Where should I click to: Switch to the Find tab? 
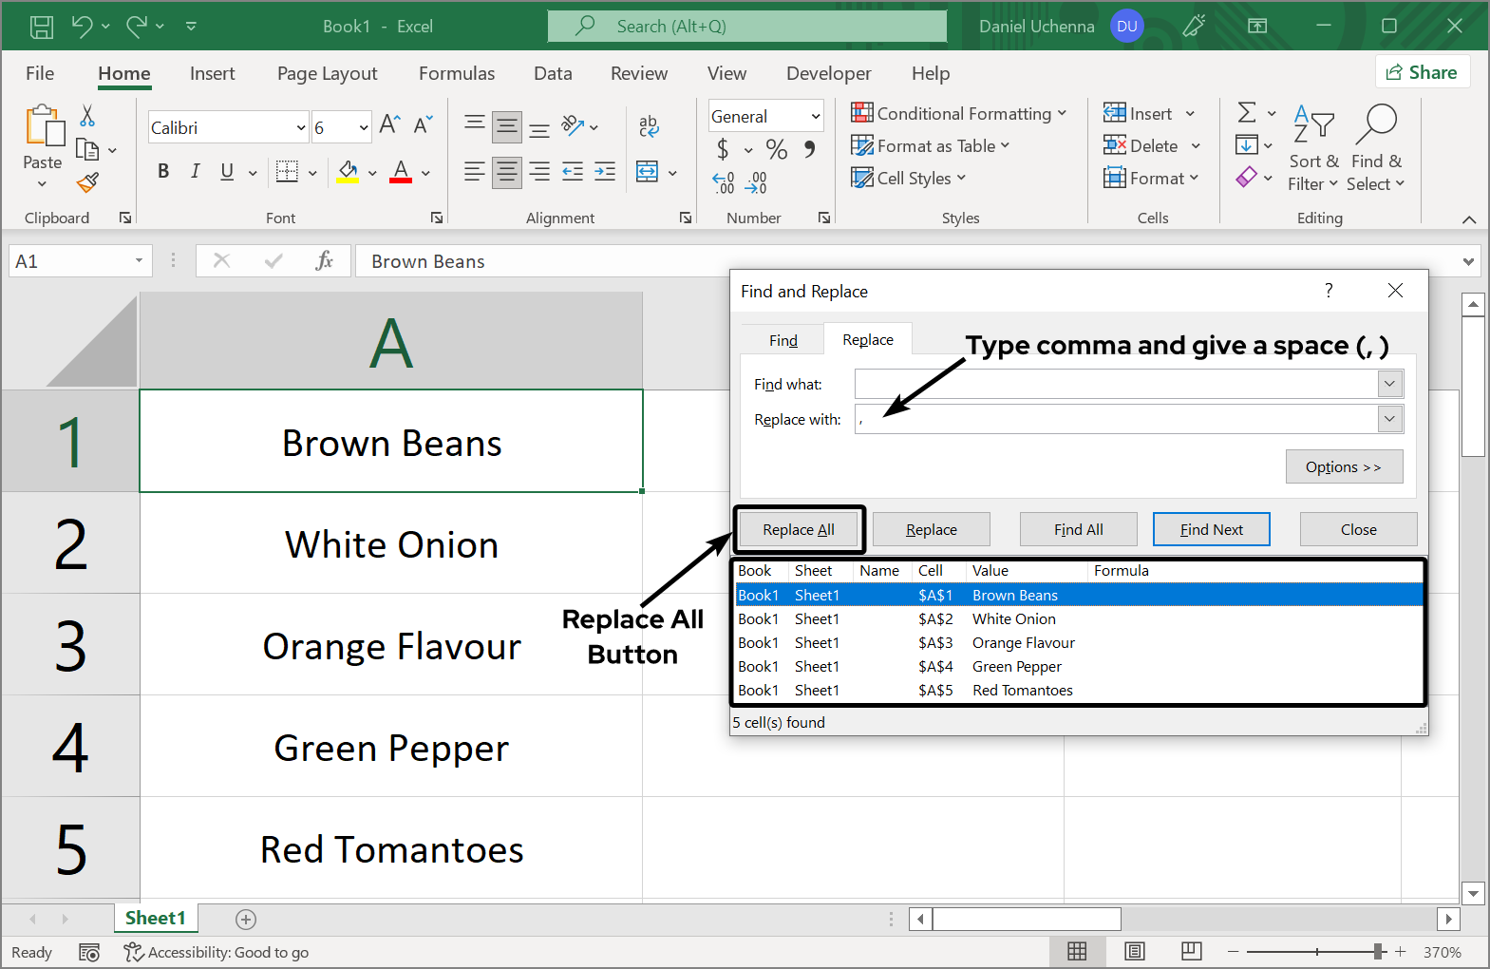click(783, 340)
